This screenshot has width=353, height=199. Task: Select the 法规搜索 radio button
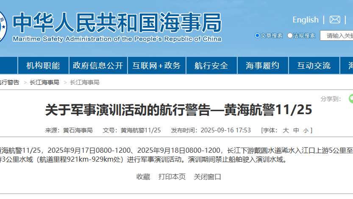(290, 36)
